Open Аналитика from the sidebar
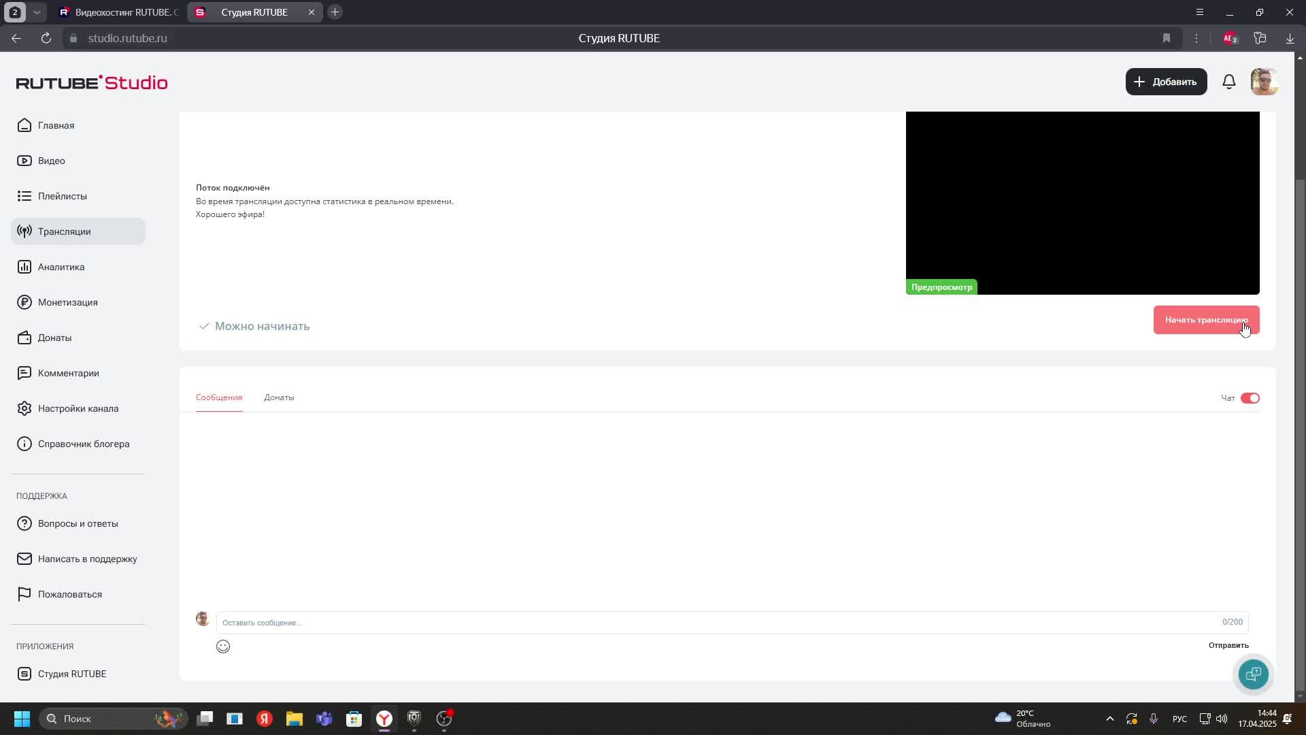 tap(61, 267)
